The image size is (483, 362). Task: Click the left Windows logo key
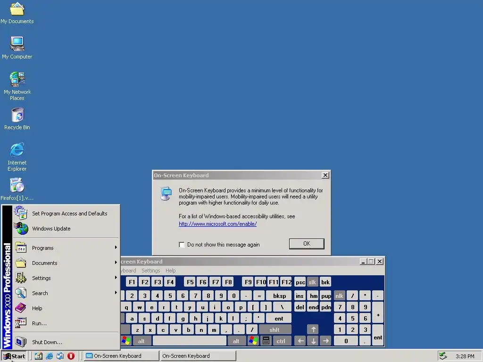[125, 341]
